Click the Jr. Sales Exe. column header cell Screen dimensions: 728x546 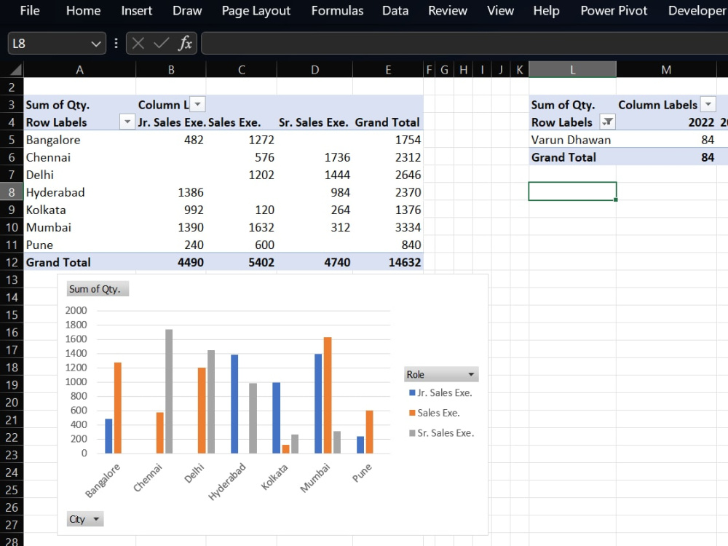pyautogui.click(x=171, y=122)
